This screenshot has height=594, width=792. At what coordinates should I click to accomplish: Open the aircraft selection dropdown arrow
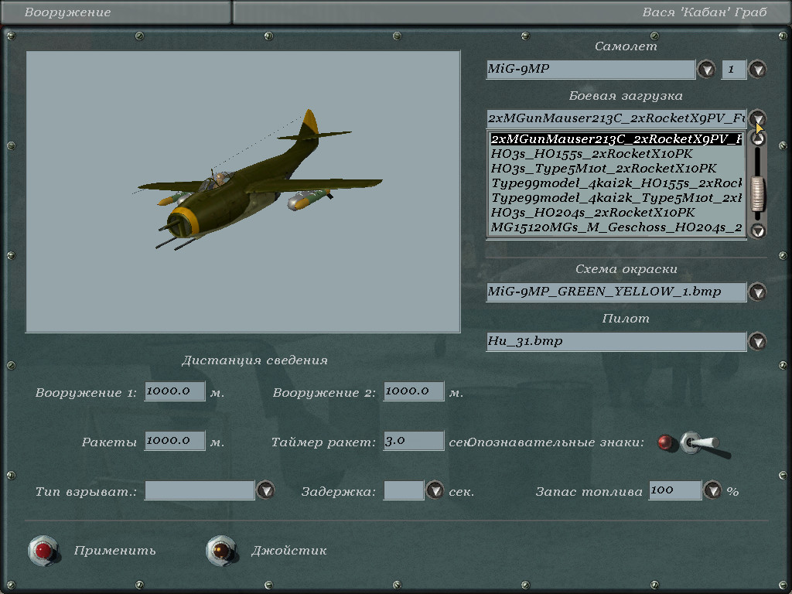tap(706, 69)
